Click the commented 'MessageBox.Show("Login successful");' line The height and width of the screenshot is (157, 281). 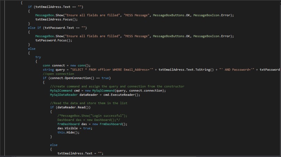tap(92, 116)
